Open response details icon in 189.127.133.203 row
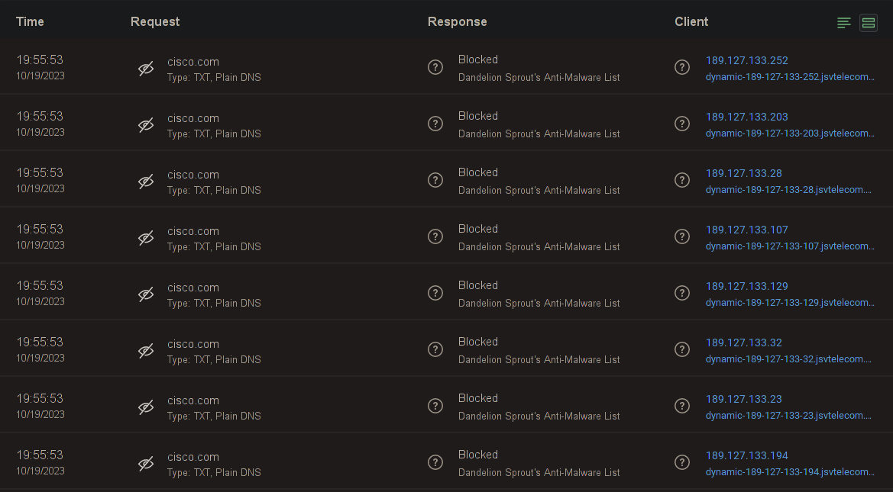 (x=435, y=124)
